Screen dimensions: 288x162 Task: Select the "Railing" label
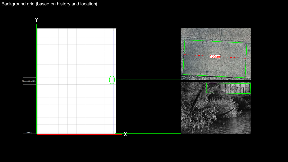click(29, 132)
